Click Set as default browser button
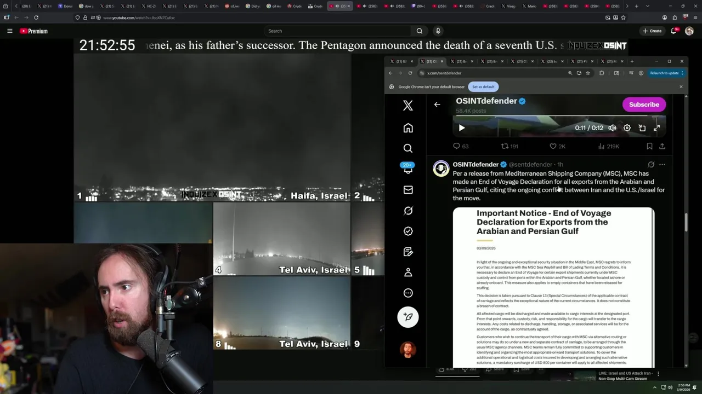This screenshot has height=394, width=702. [x=483, y=87]
